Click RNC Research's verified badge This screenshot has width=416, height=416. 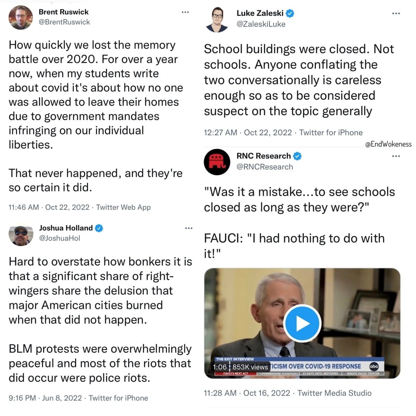click(x=297, y=156)
